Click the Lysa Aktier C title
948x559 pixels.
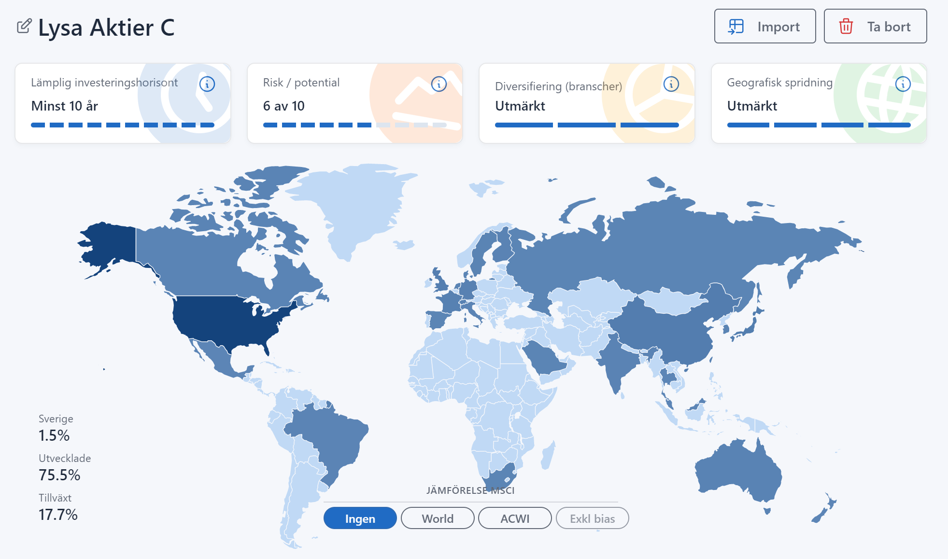coord(106,28)
